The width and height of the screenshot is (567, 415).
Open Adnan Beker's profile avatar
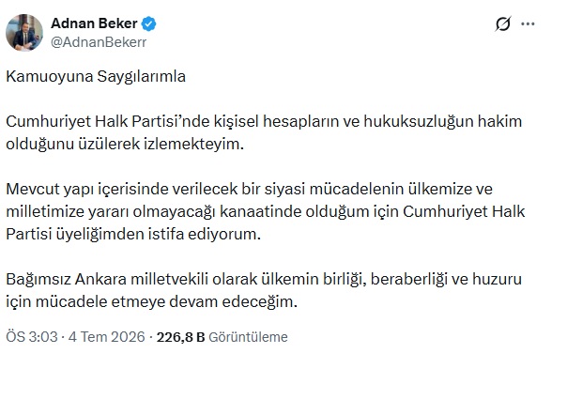(24, 33)
